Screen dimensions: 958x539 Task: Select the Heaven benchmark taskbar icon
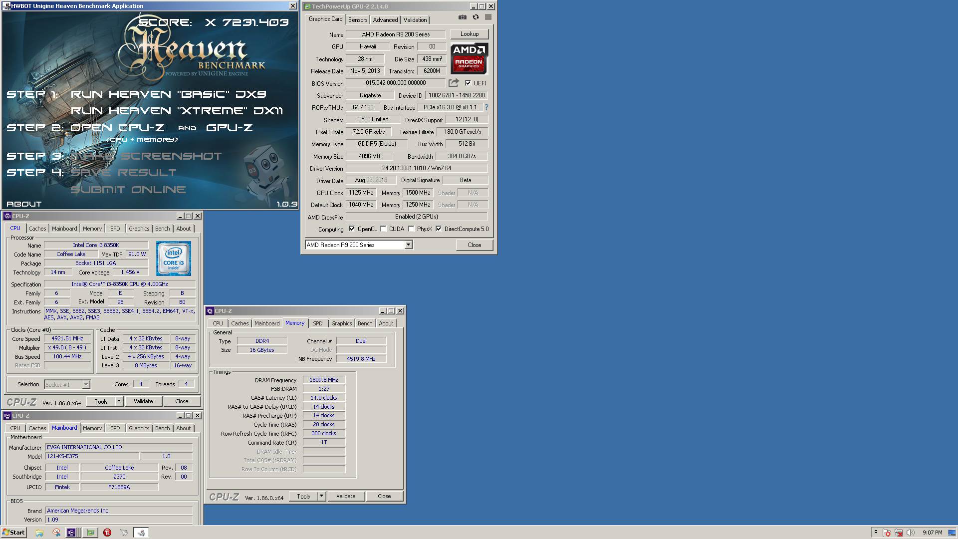tap(141, 533)
